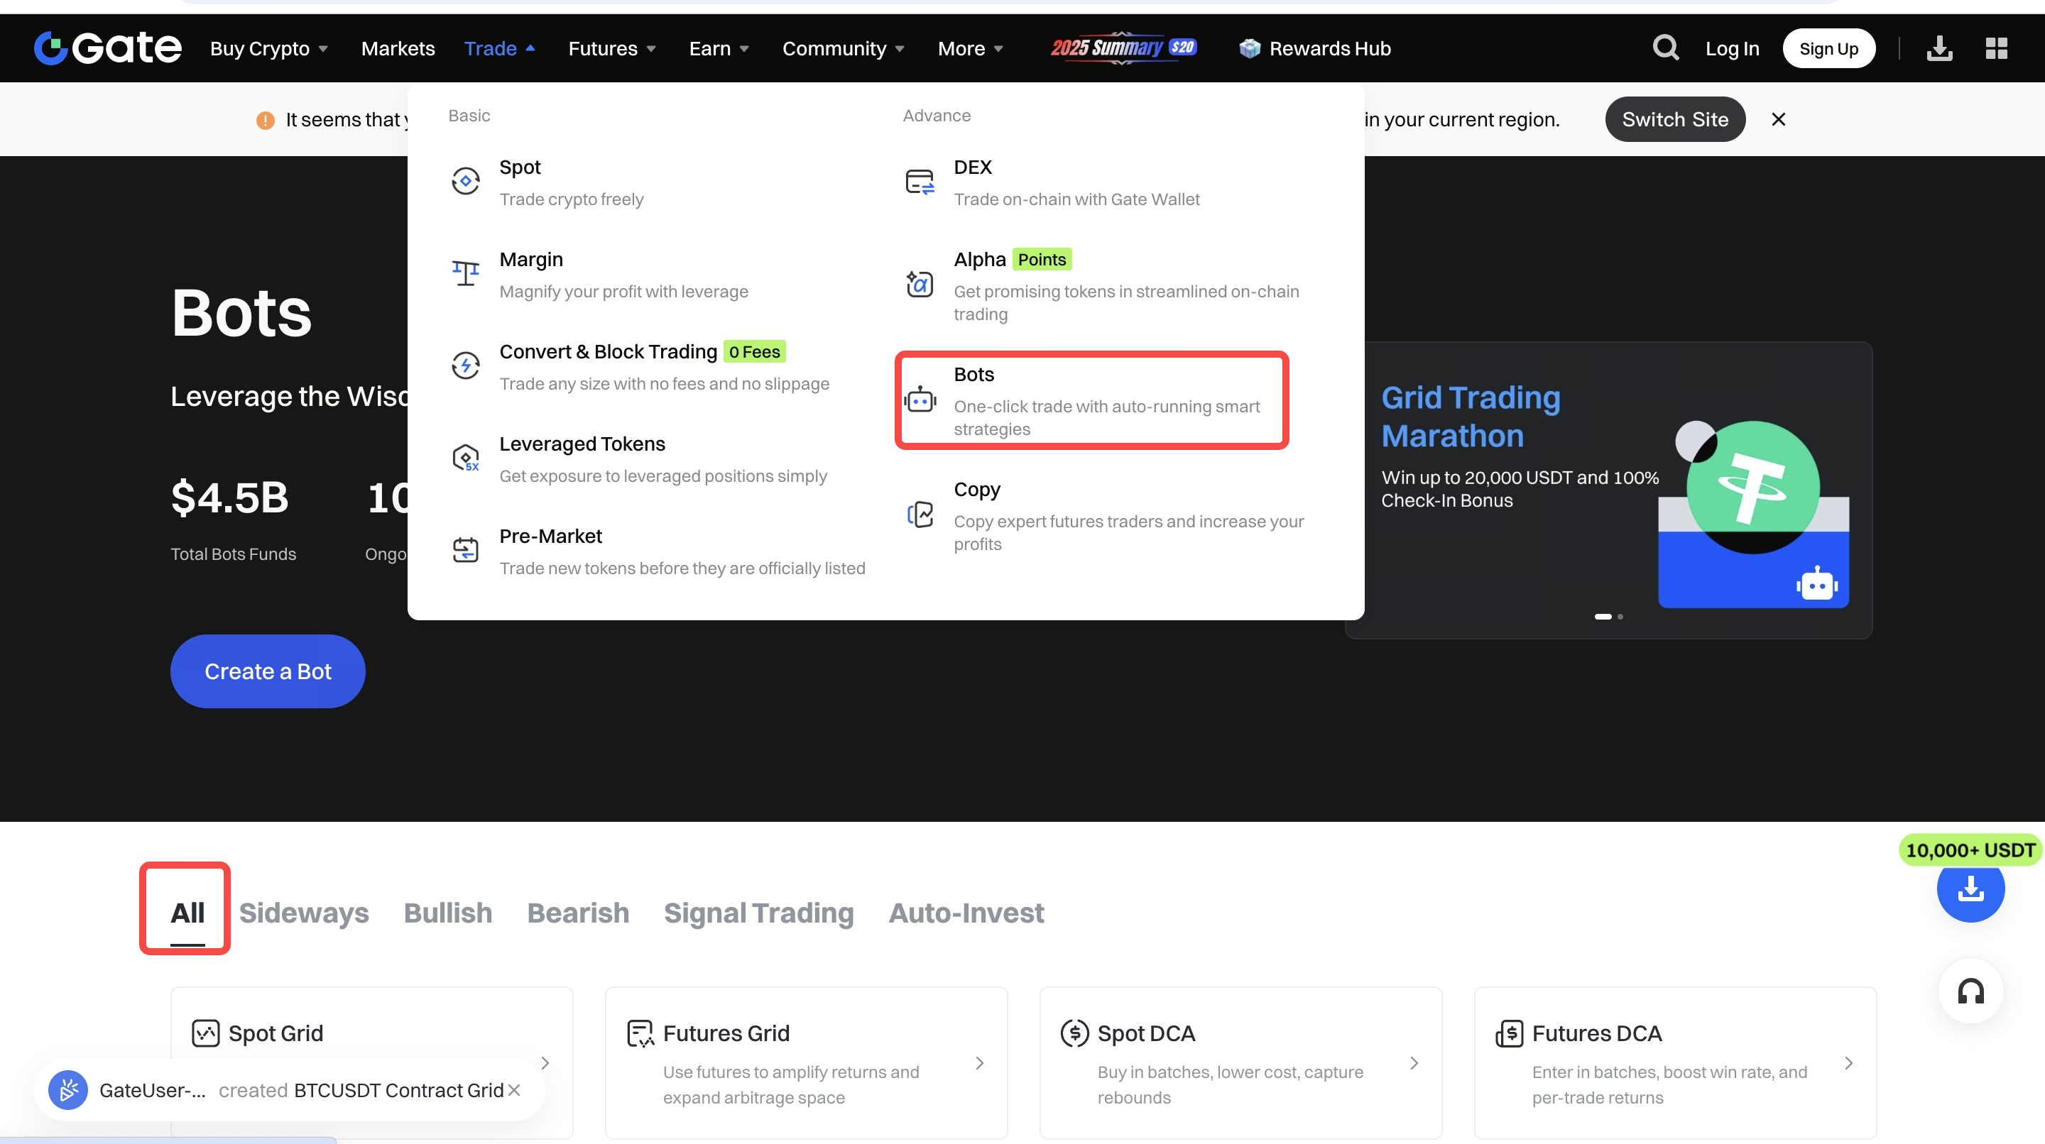The width and height of the screenshot is (2045, 1144).
Task: Open the apps grid icon in header
Action: [x=1996, y=48]
